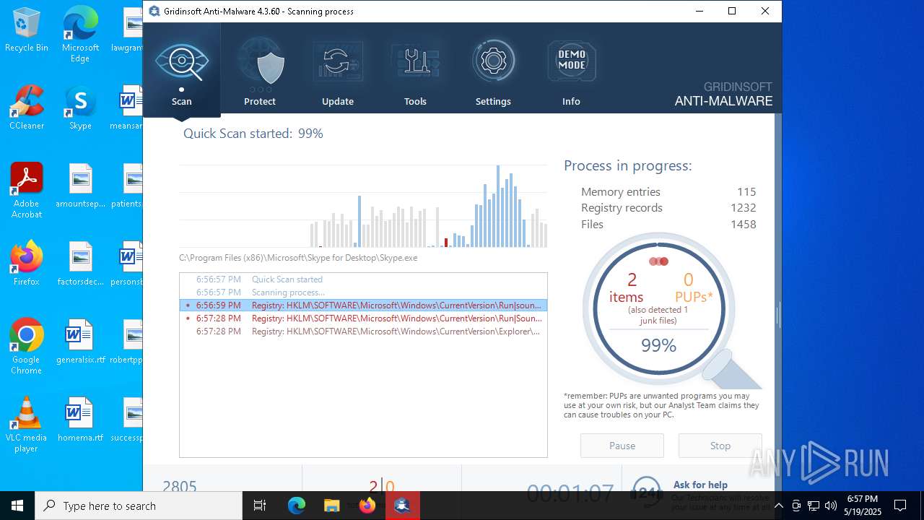
Task: Select homema.rtf desktop file
Action: click(80, 420)
